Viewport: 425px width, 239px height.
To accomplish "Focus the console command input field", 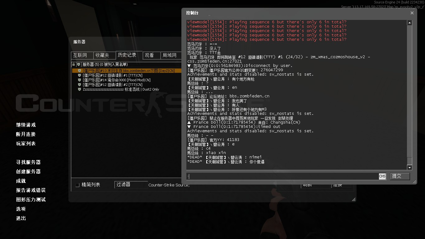I will (282, 176).
